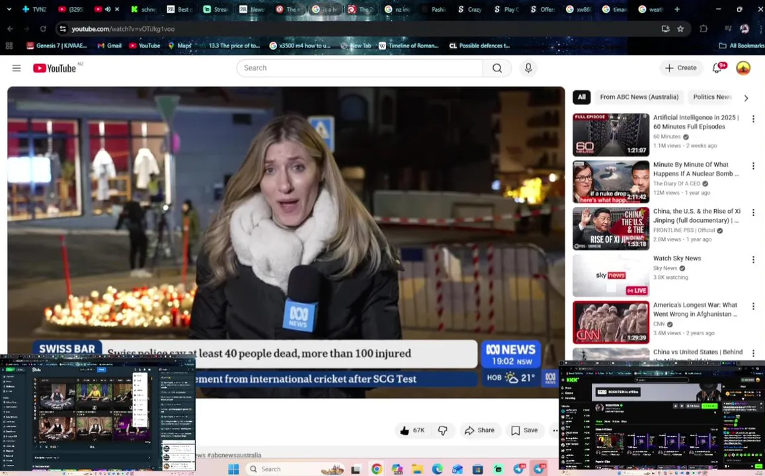Image resolution: width=765 pixels, height=476 pixels.
Task: Open Windows Start menu
Action: tap(233, 469)
